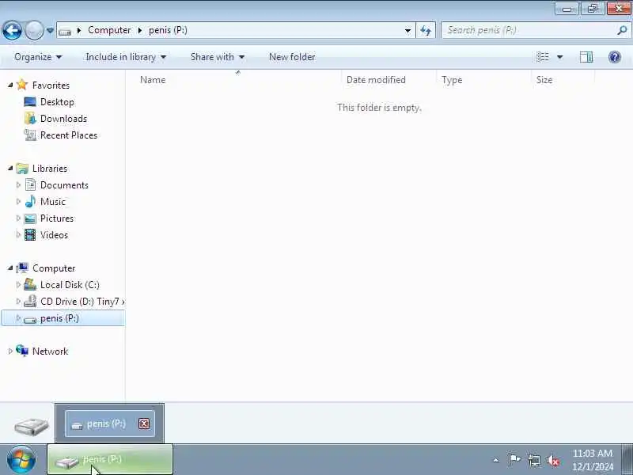Expand the Videos library

click(x=18, y=234)
